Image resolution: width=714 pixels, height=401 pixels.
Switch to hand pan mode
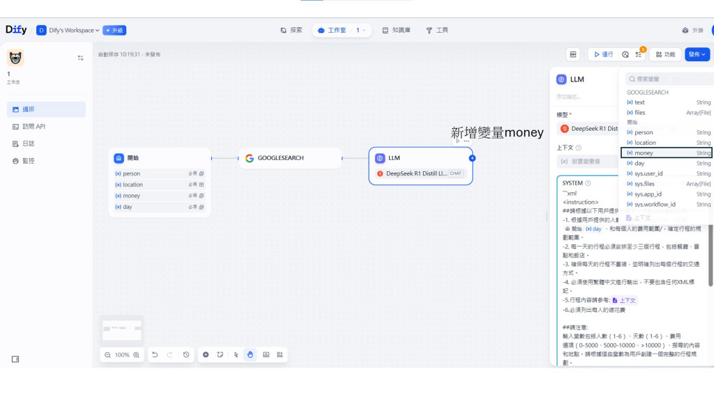tap(250, 354)
